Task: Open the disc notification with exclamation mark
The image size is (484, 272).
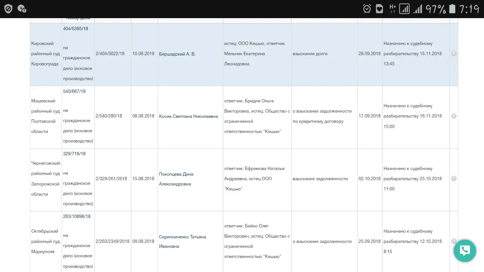Action: (x=23, y=9)
